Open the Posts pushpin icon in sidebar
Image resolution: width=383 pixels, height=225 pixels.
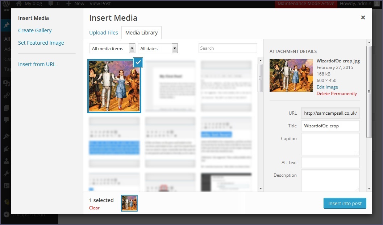[6, 25]
